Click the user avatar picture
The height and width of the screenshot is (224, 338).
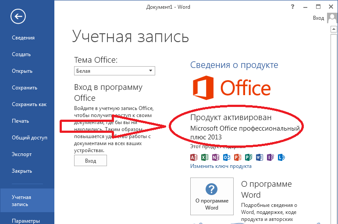tap(332, 18)
